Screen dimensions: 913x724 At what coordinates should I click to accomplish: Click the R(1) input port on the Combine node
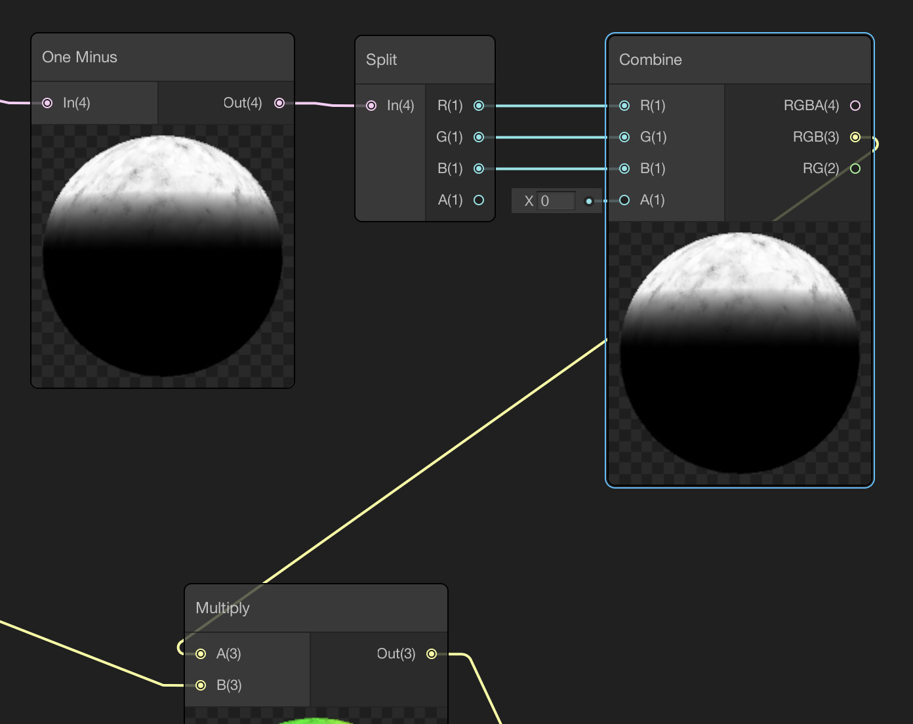click(624, 105)
